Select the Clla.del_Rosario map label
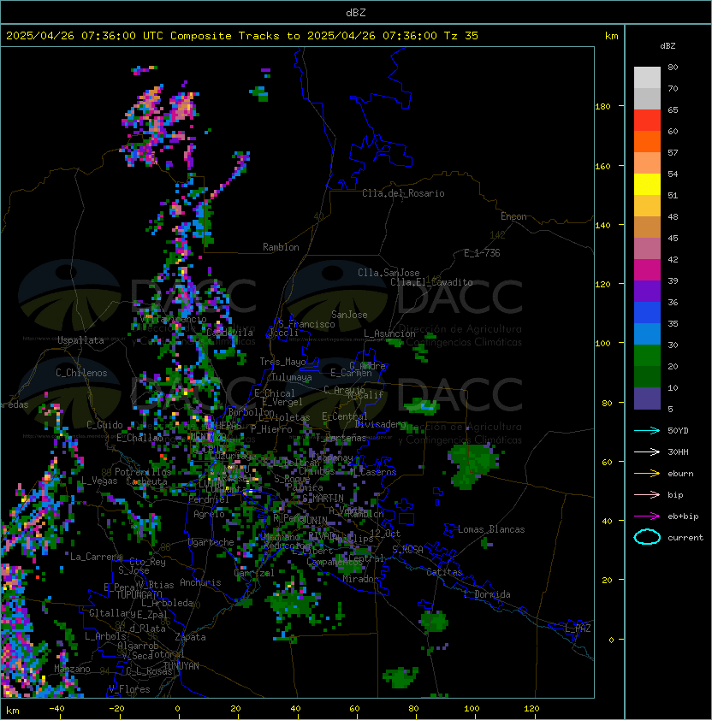Image resolution: width=712 pixels, height=720 pixels. click(403, 193)
